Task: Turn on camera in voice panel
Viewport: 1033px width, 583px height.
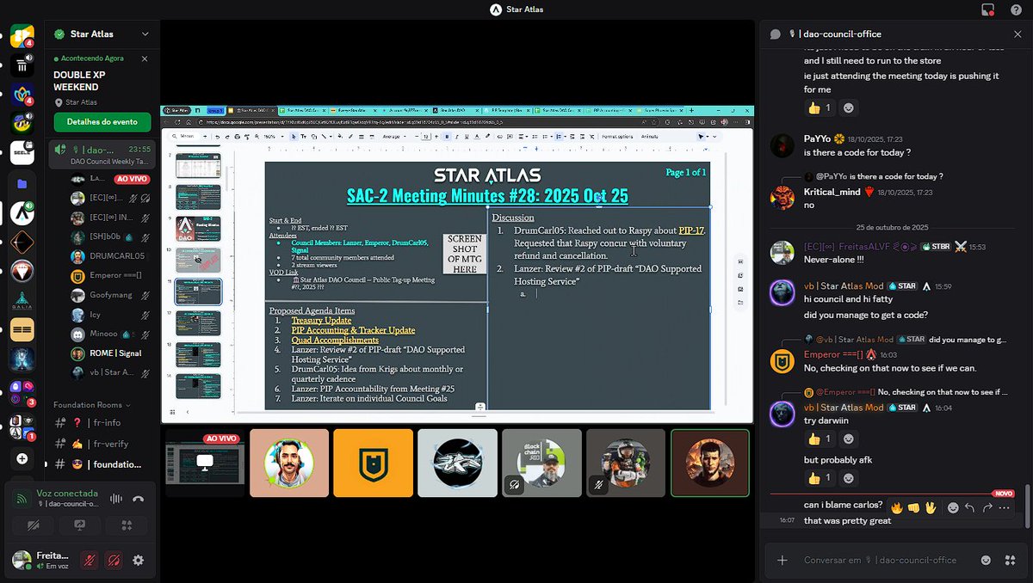Action: coord(34,525)
